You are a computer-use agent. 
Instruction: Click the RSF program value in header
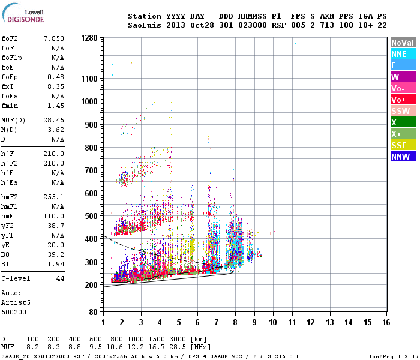(278, 25)
